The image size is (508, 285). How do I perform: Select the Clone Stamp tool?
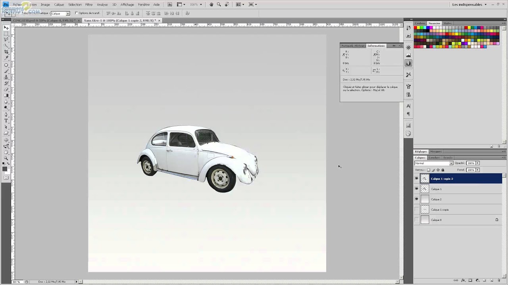(x=6, y=77)
